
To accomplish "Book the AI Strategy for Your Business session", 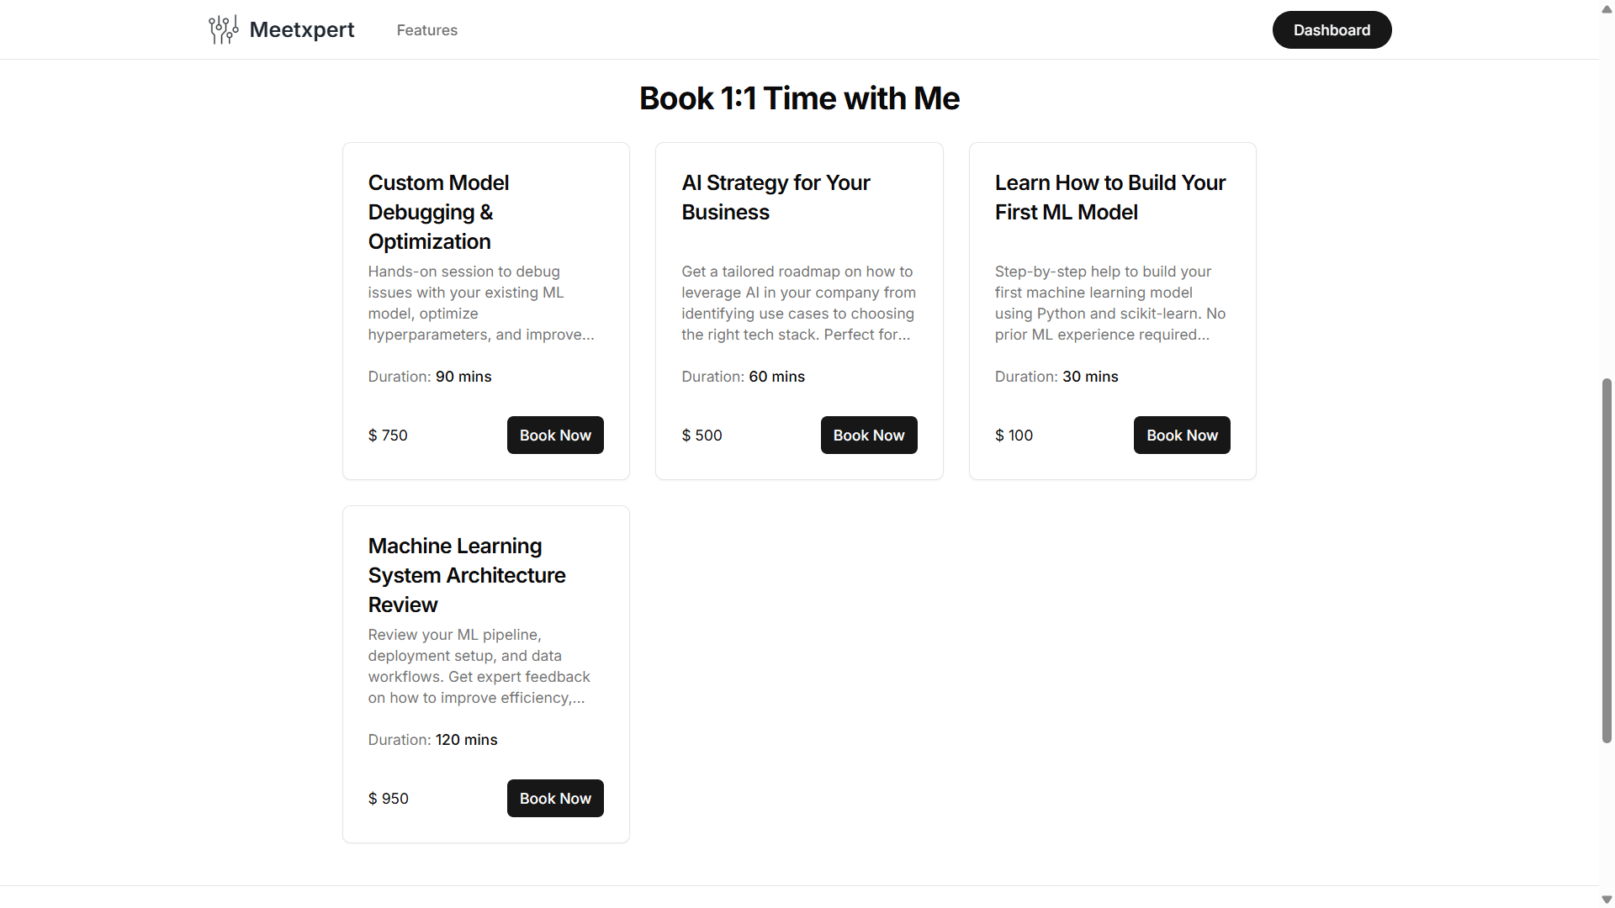I will pyautogui.click(x=869, y=435).
